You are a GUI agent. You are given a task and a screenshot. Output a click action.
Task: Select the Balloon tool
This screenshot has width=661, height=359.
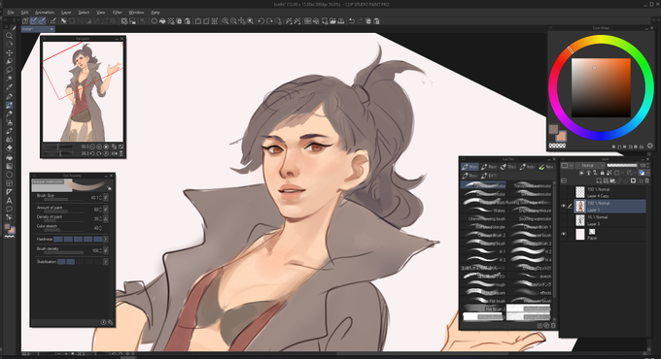(x=9, y=210)
